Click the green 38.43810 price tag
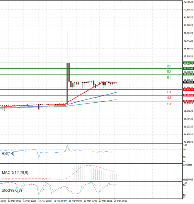The height and width of the screenshot is (204, 194). 188,74
